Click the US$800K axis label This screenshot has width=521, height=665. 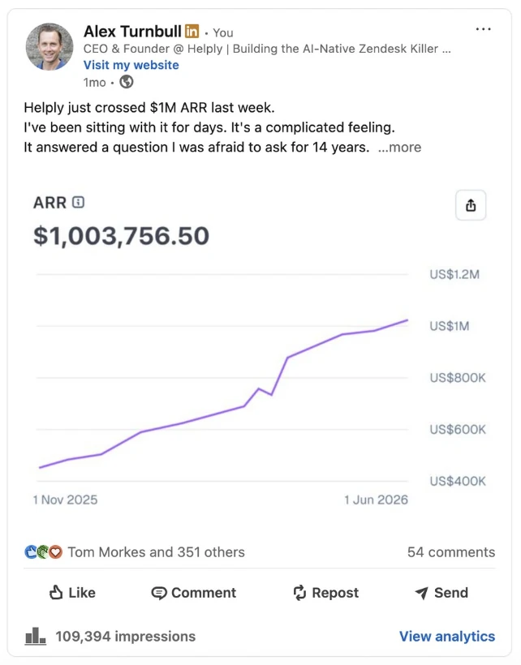click(x=458, y=377)
